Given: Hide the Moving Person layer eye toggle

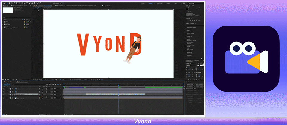Looking at the screenshot, I should click(3, 94).
